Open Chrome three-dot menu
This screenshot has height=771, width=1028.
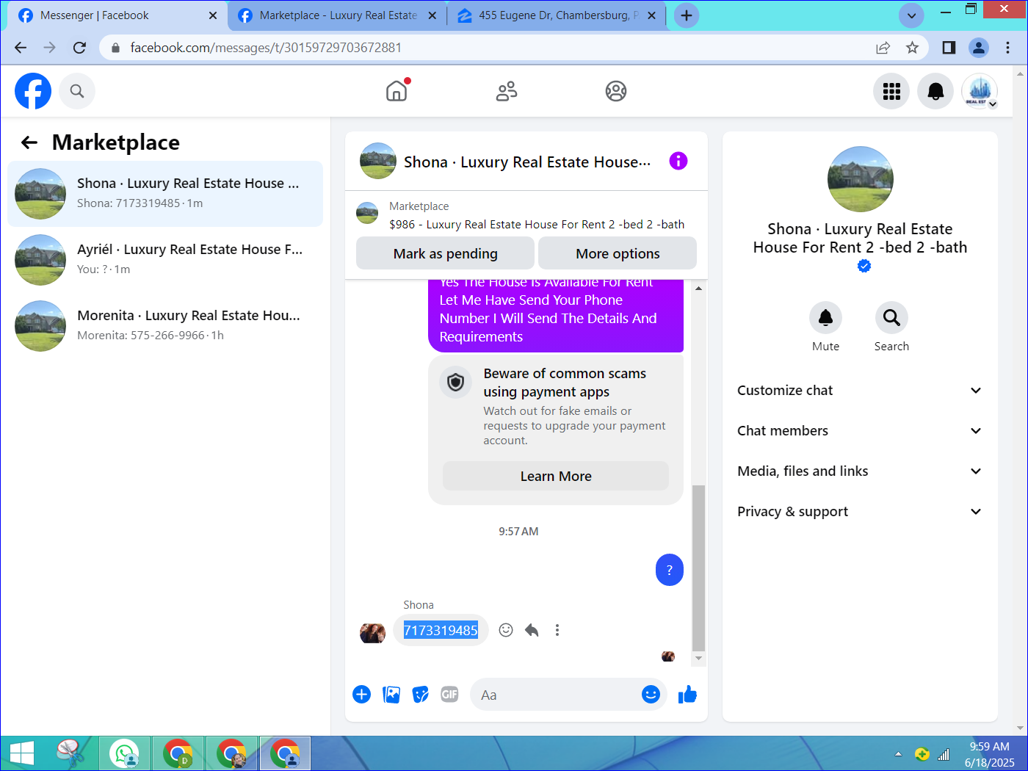tap(1007, 48)
